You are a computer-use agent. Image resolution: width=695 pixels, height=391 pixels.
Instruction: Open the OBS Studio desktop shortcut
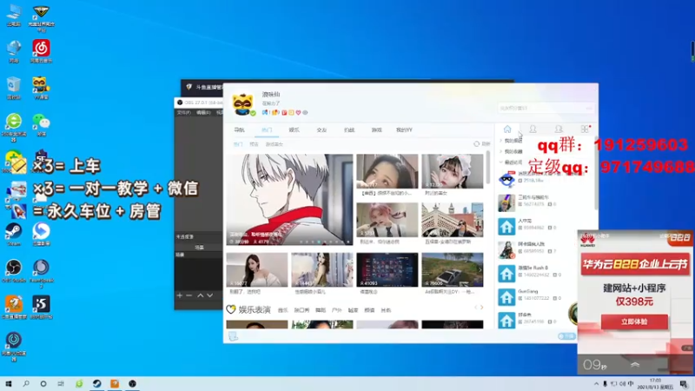tap(14, 270)
